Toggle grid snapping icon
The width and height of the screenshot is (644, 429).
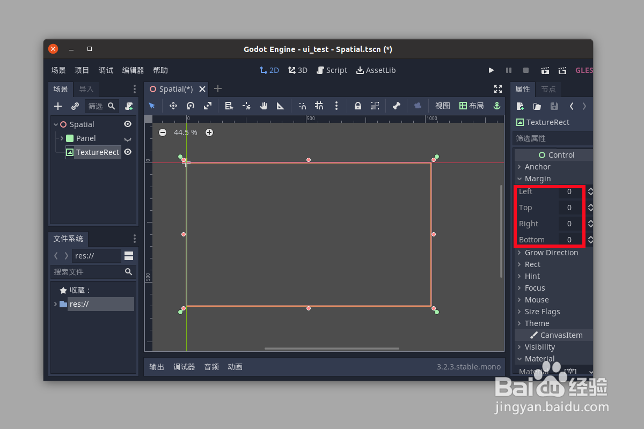(319, 106)
